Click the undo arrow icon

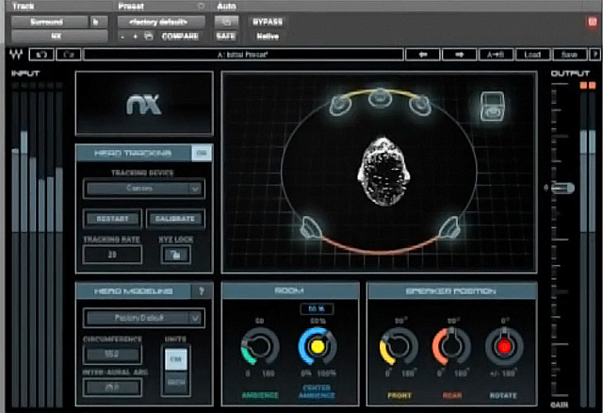[x=41, y=55]
